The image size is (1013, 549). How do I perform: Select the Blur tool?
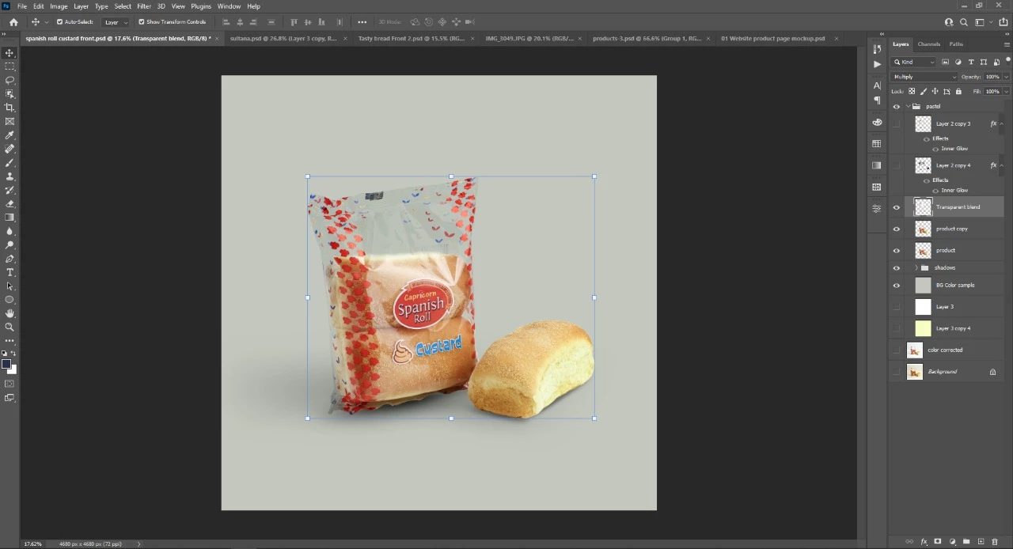[9, 231]
